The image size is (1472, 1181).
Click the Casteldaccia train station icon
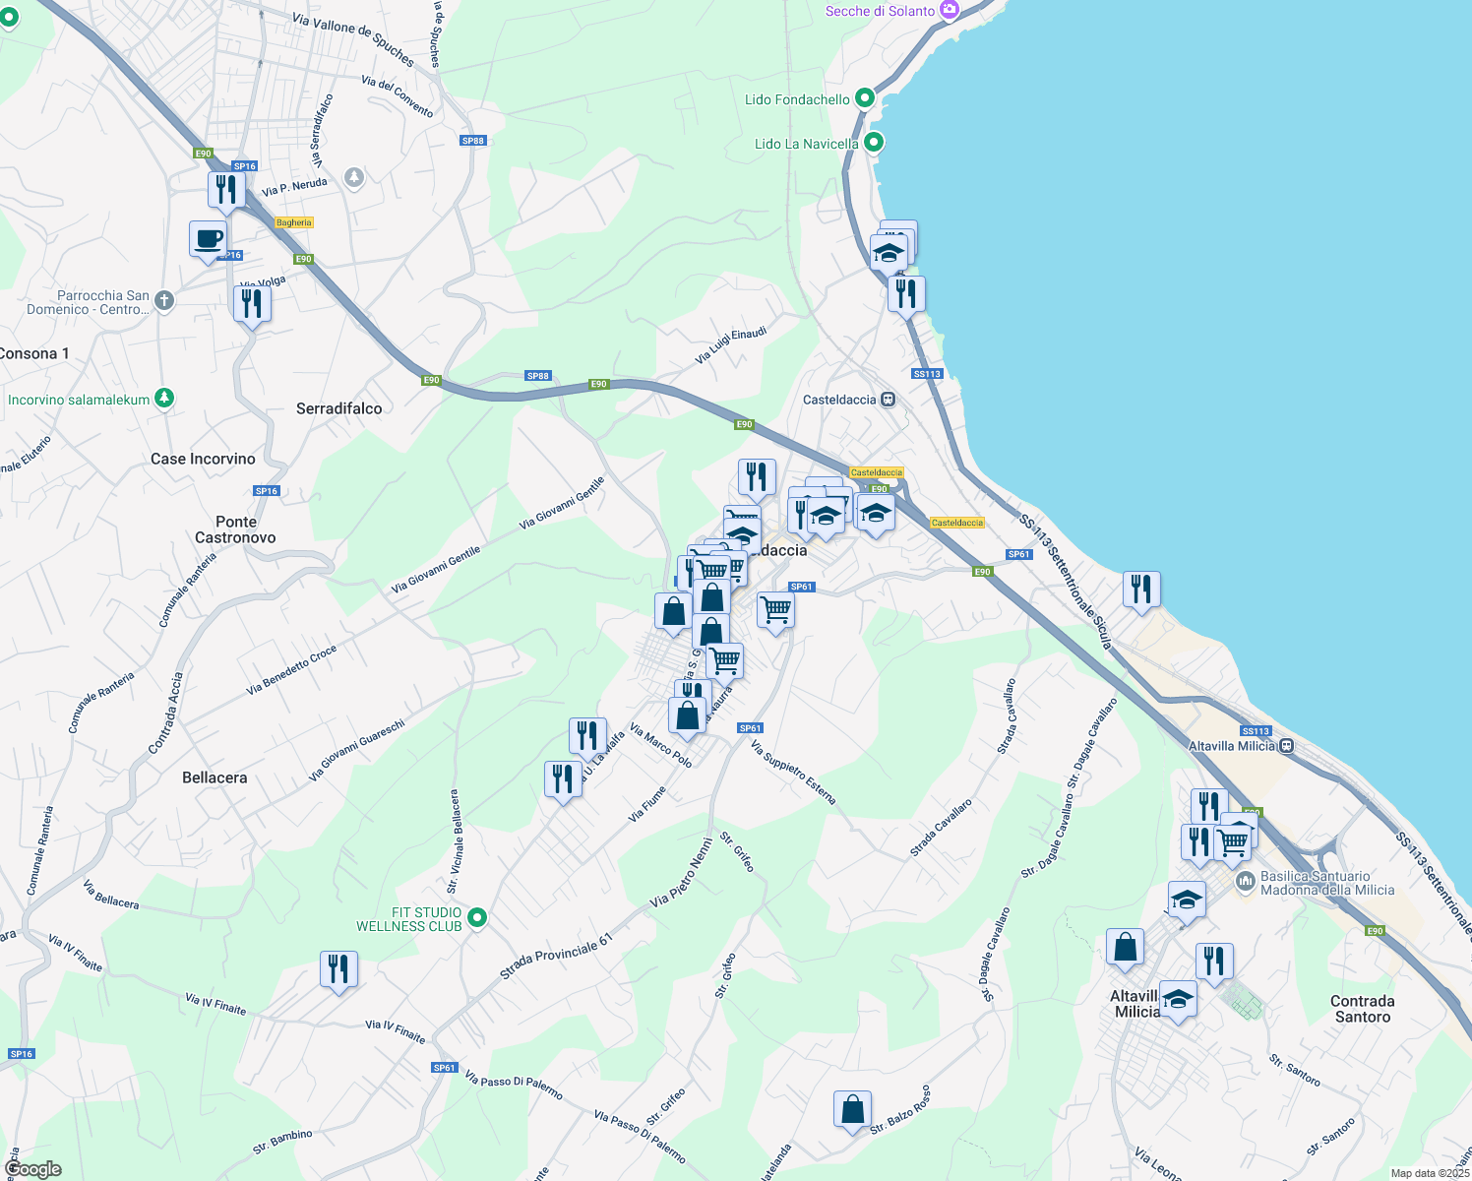click(888, 400)
